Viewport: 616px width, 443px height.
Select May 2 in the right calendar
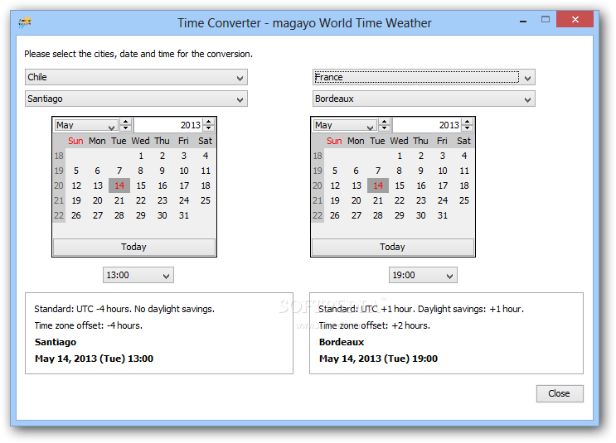coord(420,156)
